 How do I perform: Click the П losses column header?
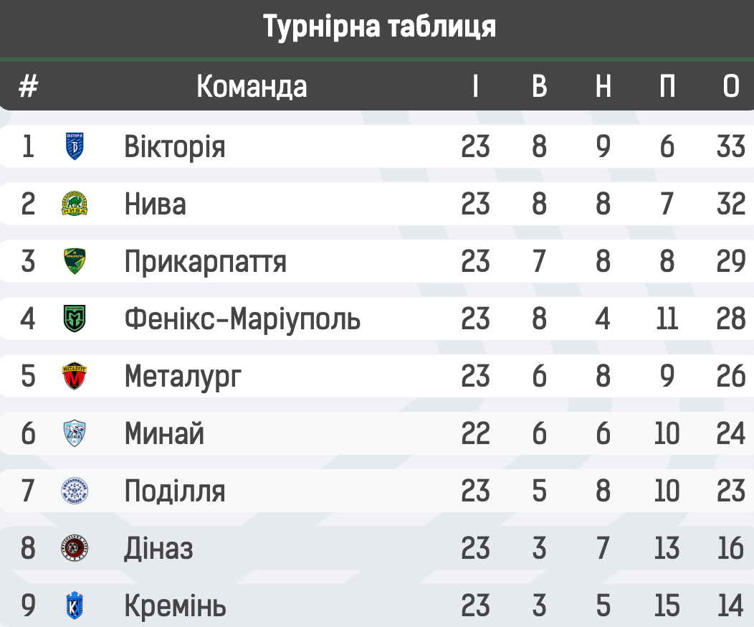[x=667, y=87]
